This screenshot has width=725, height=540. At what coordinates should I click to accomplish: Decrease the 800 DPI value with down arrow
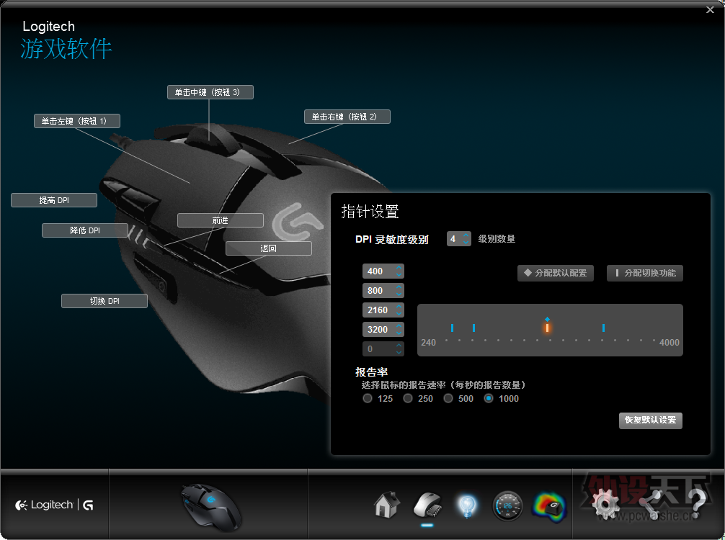[x=399, y=294]
